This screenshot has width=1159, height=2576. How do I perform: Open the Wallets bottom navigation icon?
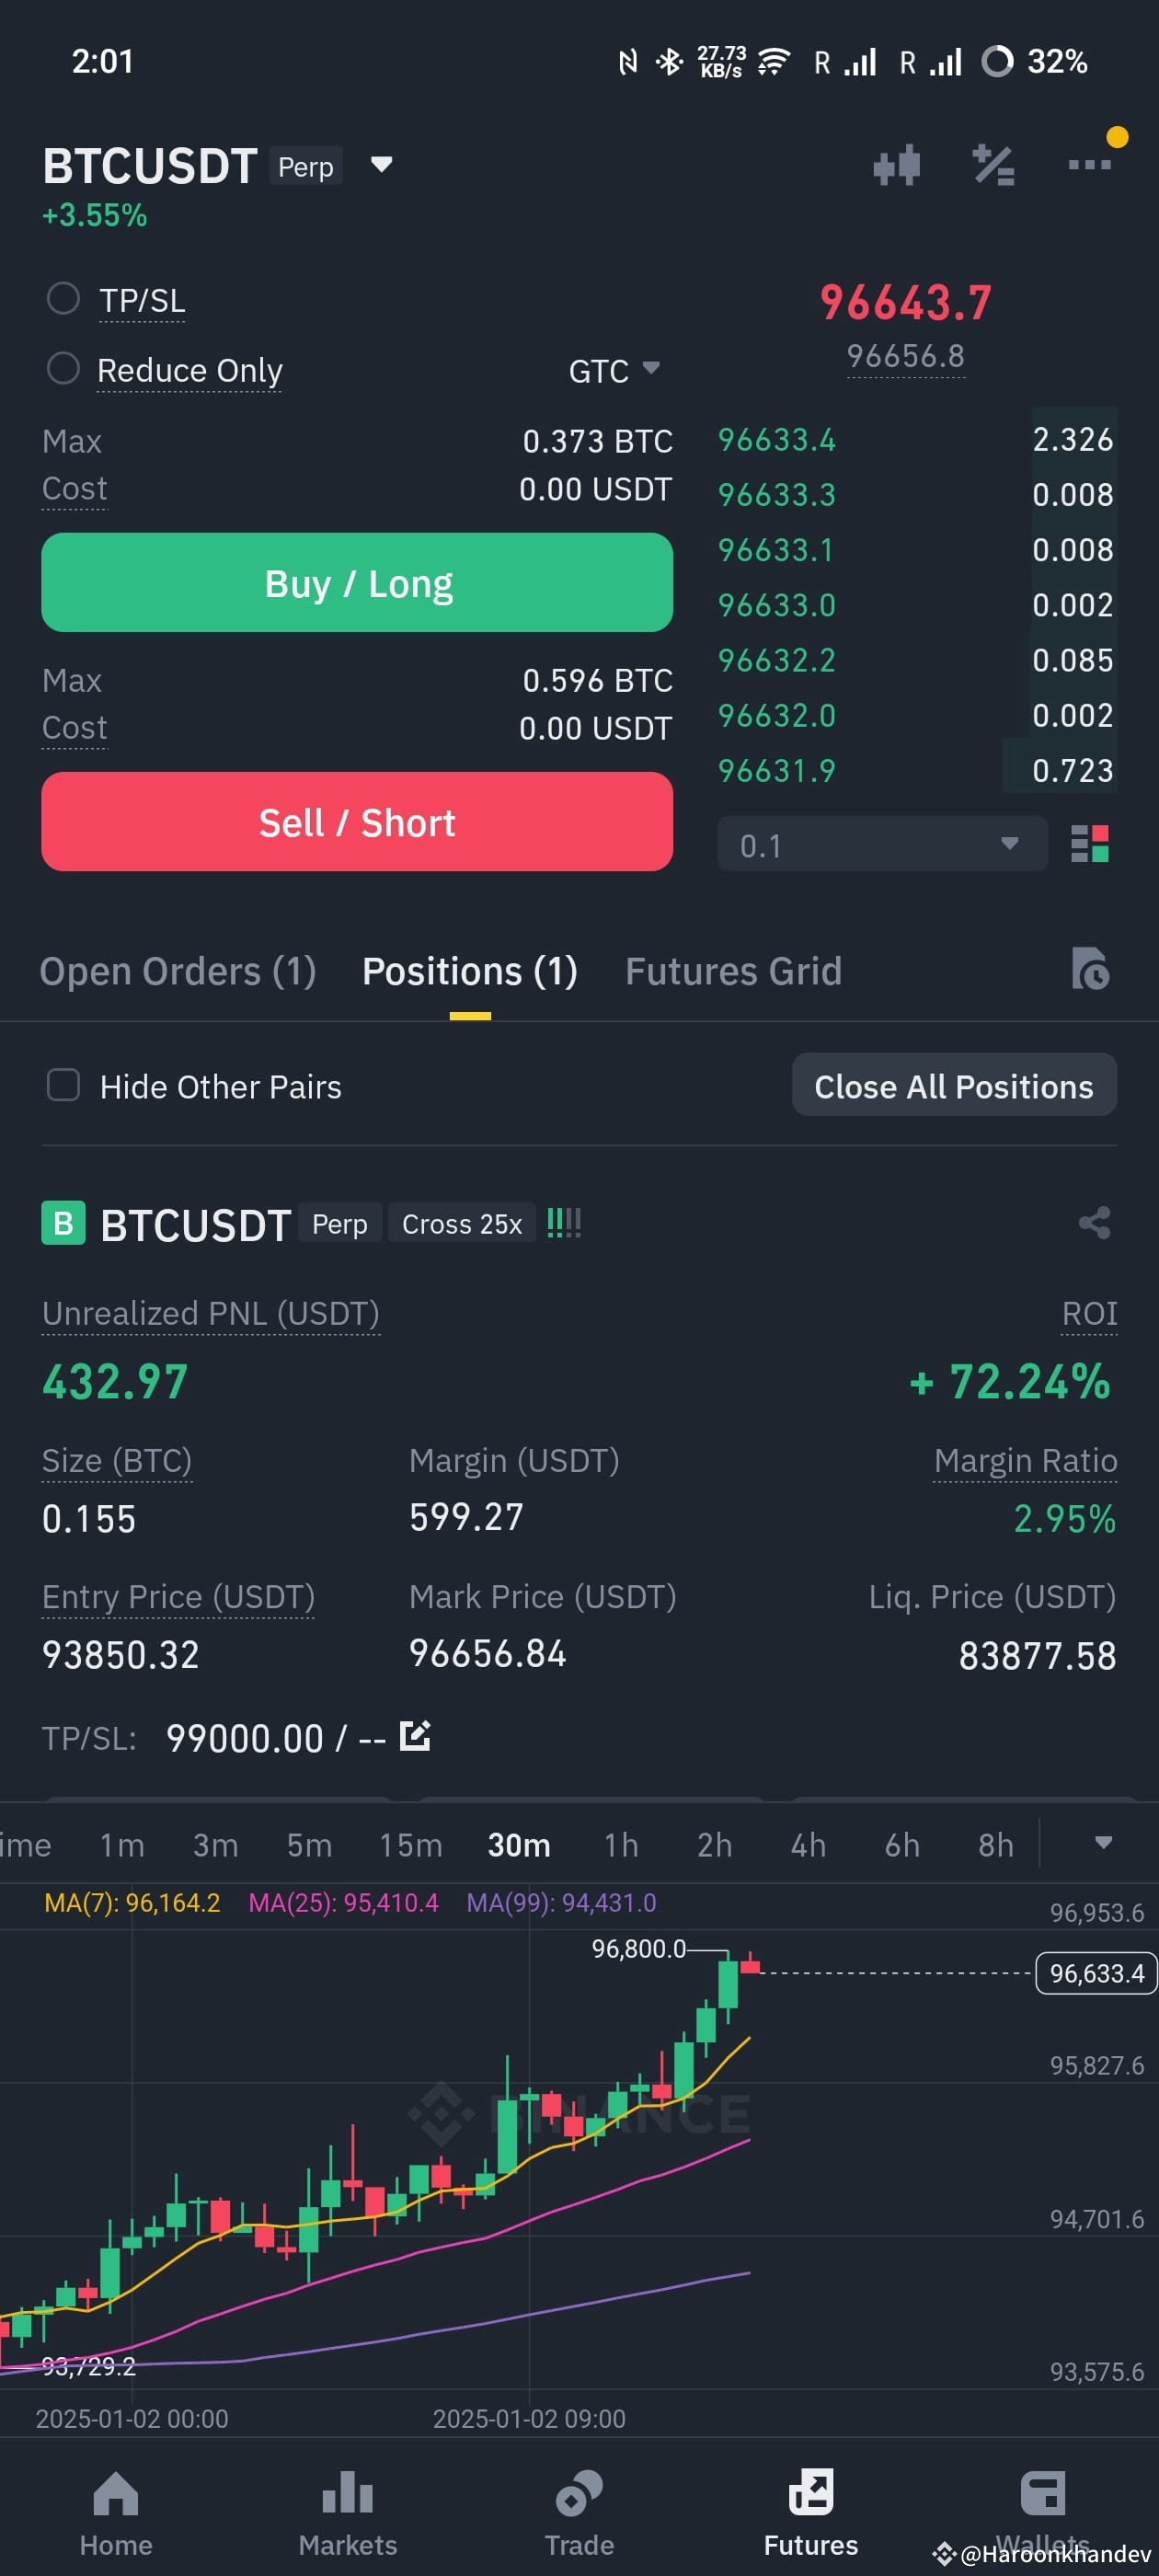(x=1042, y=2492)
